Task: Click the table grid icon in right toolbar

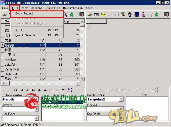Action: [x=96, y=14]
